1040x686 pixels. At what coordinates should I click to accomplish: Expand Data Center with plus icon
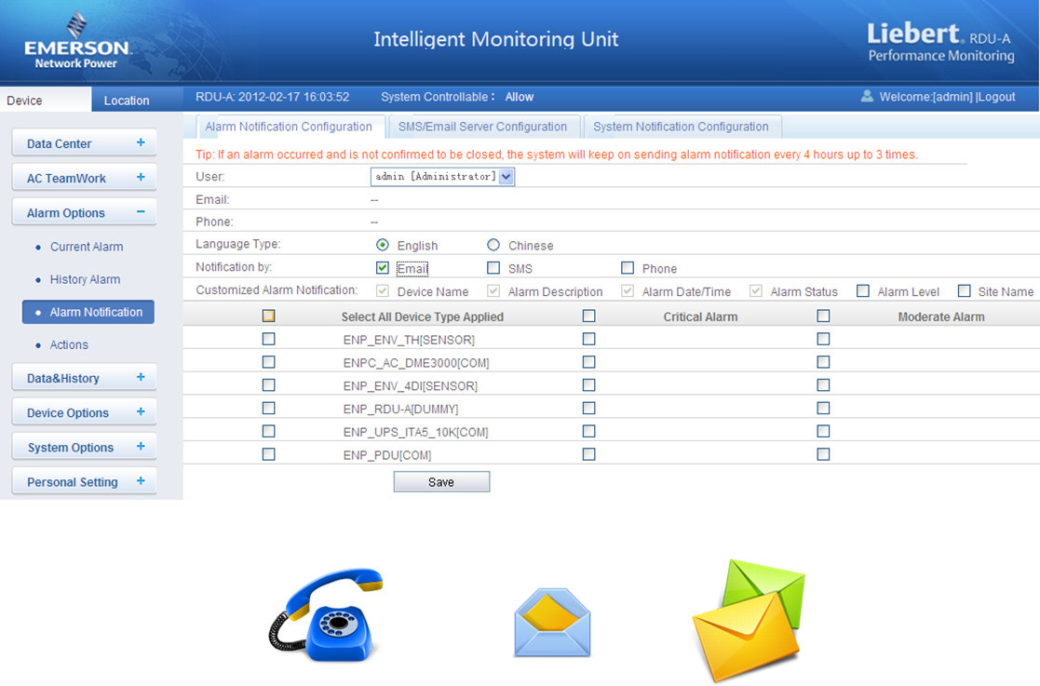pyautogui.click(x=141, y=143)
